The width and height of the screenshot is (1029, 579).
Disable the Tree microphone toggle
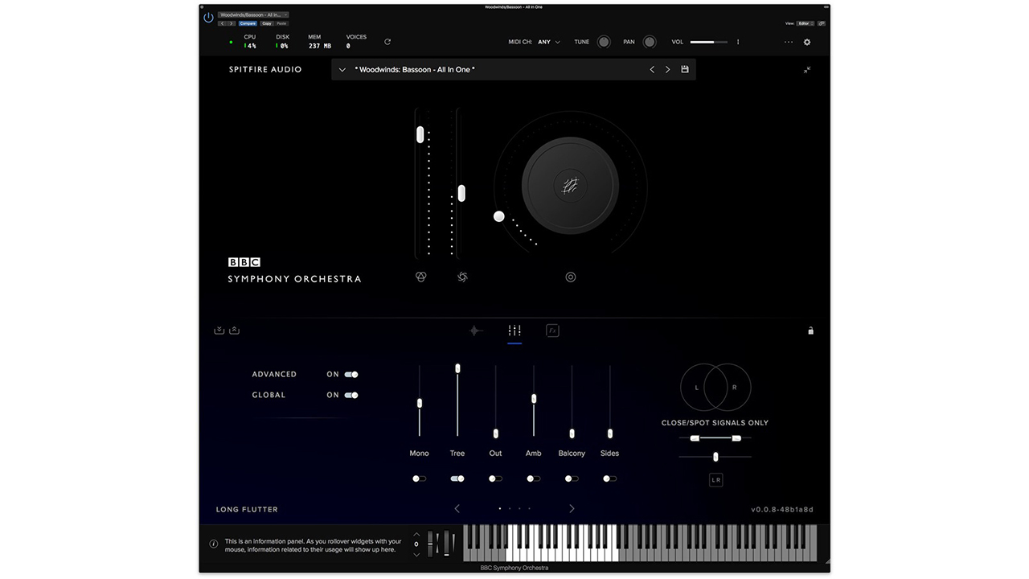(x=457, y=478)
